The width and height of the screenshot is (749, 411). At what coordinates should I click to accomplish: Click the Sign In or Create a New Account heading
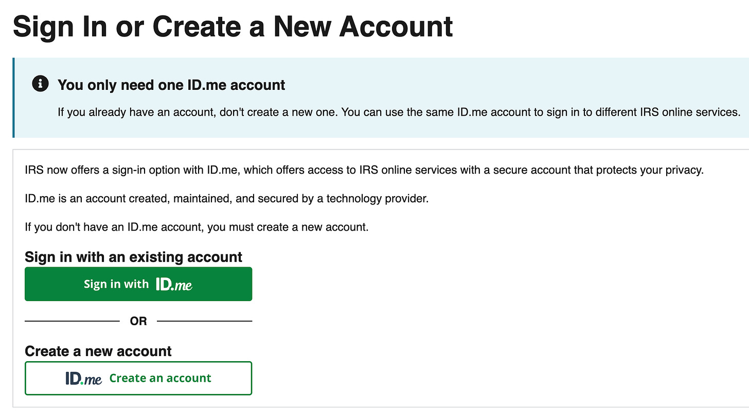[x=233, y=26]
